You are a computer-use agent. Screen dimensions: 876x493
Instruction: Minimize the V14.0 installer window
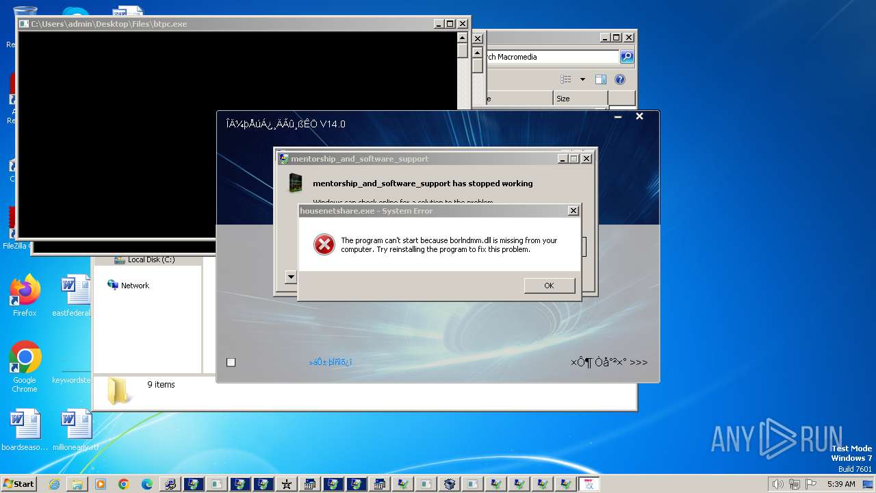pyautogui.click(x=618, y=117)
